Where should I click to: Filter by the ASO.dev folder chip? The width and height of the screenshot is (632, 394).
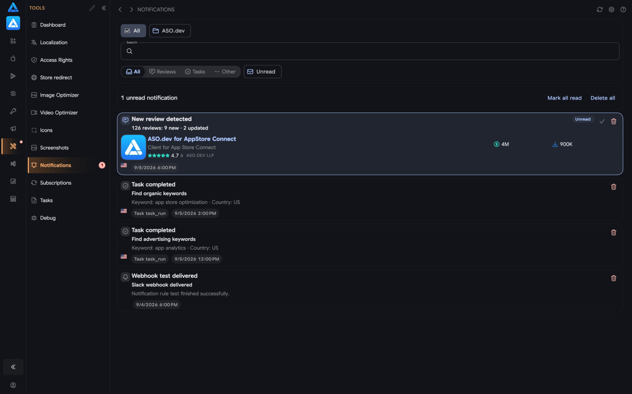coord(170,31)
